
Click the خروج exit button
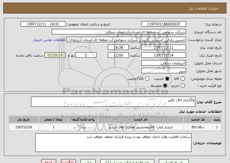(49, 161)
